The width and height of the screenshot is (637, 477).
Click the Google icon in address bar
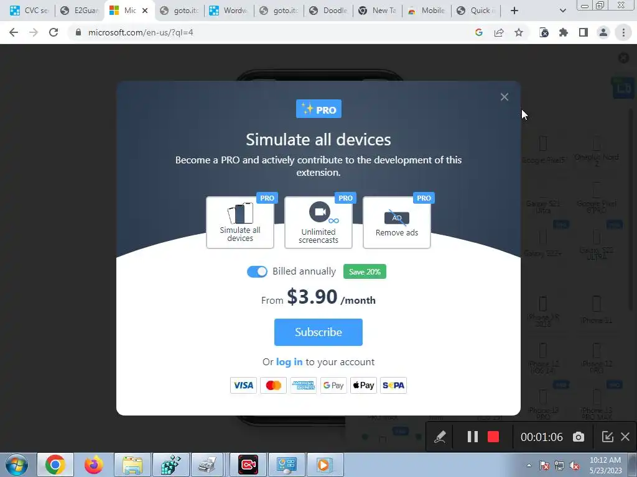479,32
